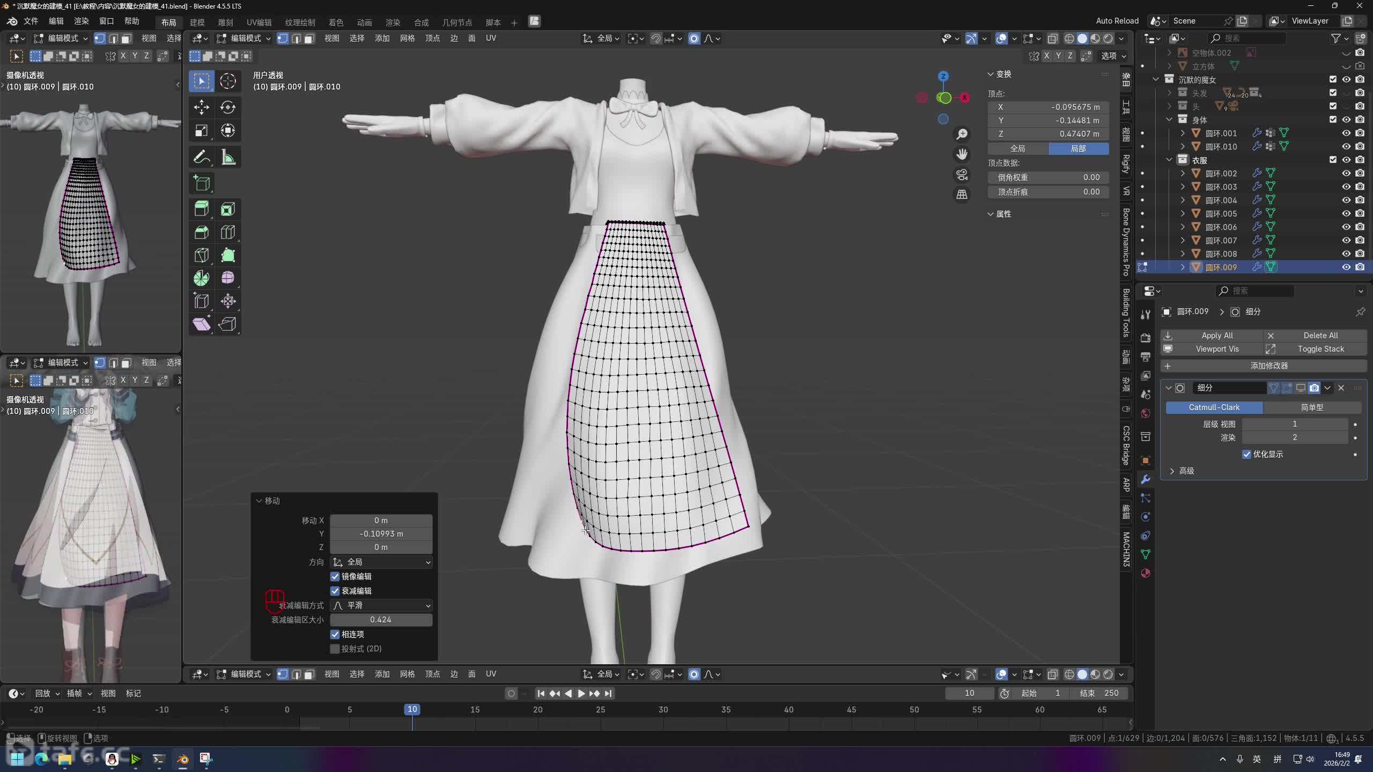Disable the 相连项 checkbox
Image resolution: width=1373 pixels, height=772 pixels.
click(x=335, y=634)
